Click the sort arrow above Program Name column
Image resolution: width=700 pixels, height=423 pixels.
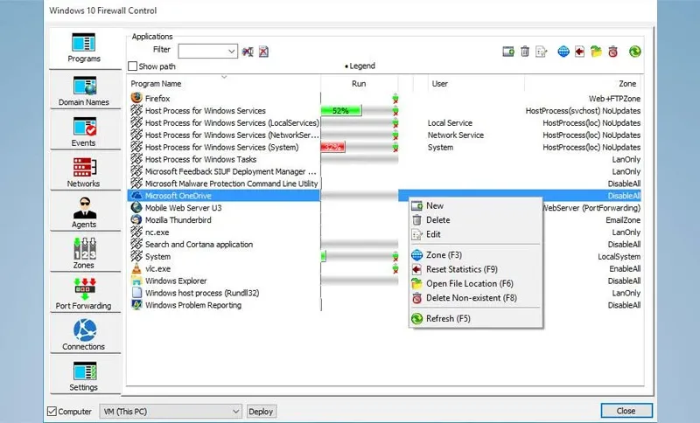click(x=224, y=77)
